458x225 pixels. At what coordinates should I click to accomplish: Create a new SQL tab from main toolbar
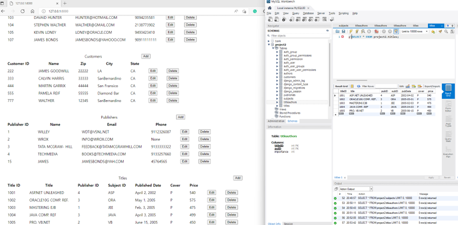[270, 19]
